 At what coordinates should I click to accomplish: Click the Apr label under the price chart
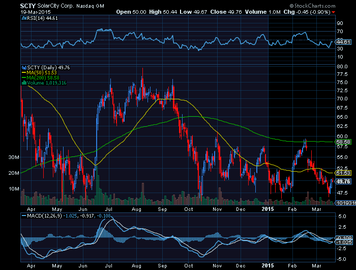[x=31, y=209]
